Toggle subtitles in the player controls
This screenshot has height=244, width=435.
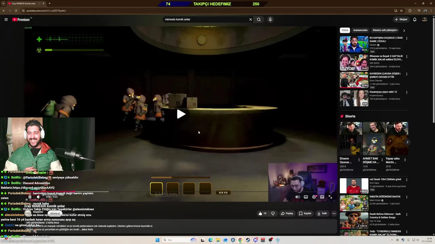pos(306,197)
